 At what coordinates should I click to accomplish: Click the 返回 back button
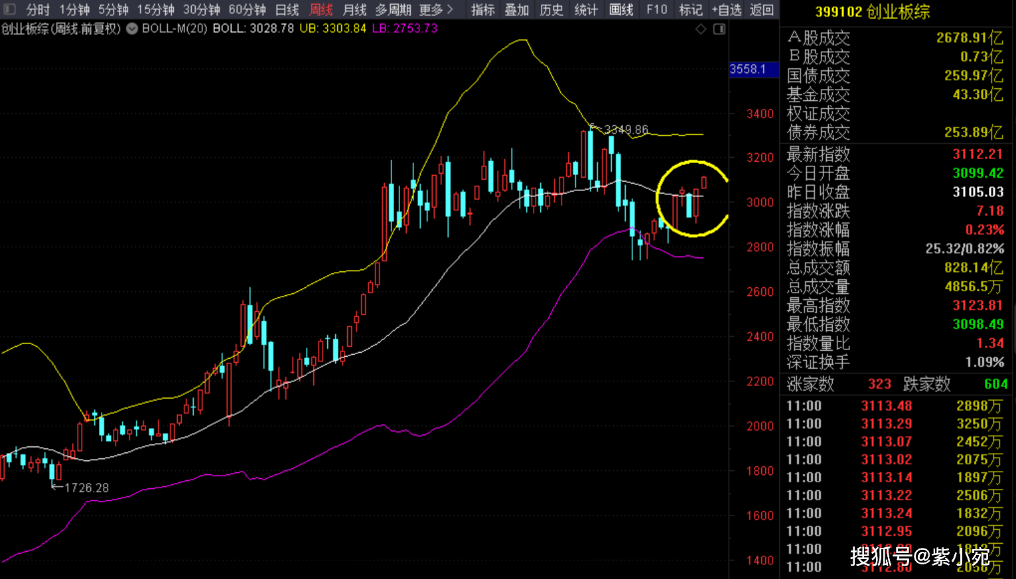click(762, 10)
